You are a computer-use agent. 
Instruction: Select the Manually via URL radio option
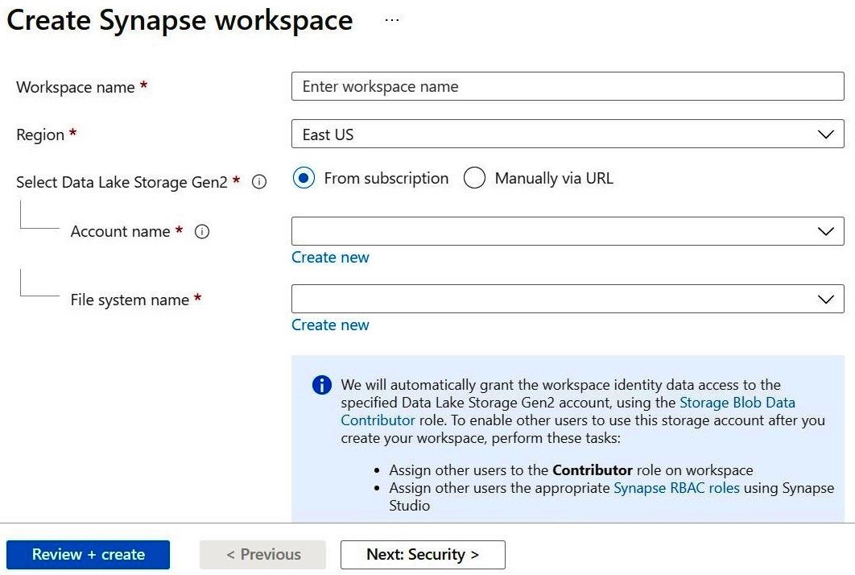pyautogui.click(x=474, y=178)
